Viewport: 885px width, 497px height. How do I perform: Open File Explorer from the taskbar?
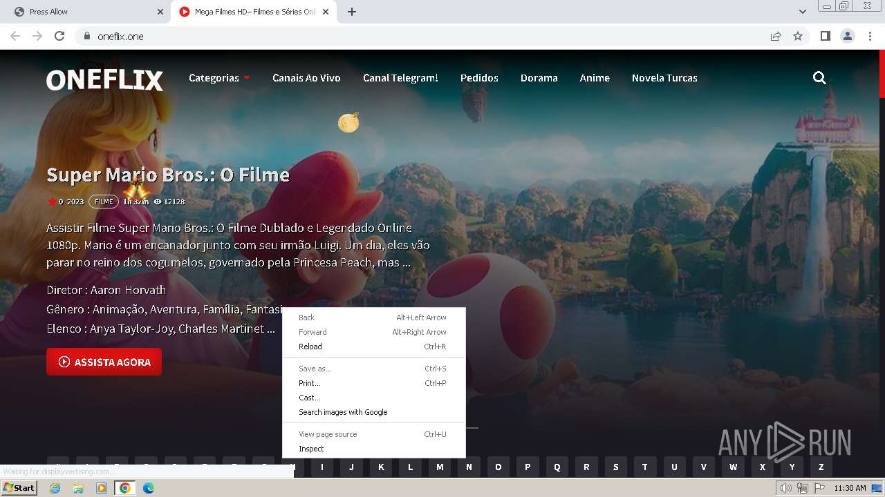click(78, 488)
